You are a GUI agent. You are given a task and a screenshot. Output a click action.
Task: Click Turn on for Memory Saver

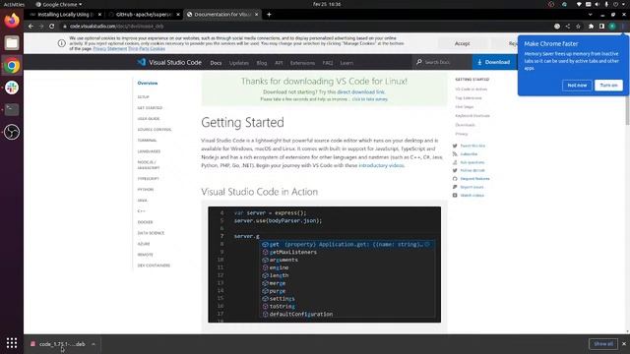(608, 86)
